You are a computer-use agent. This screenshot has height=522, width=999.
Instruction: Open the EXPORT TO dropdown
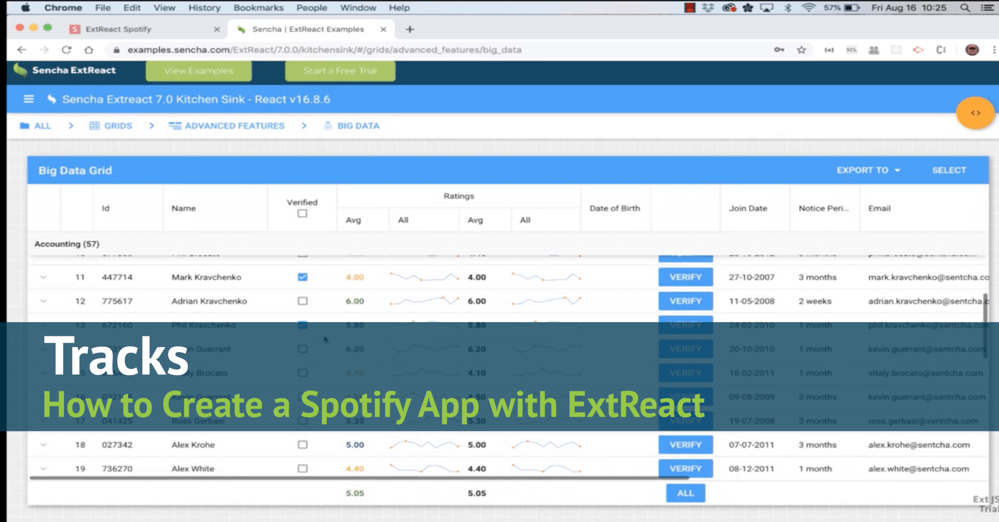pos(868,170)
